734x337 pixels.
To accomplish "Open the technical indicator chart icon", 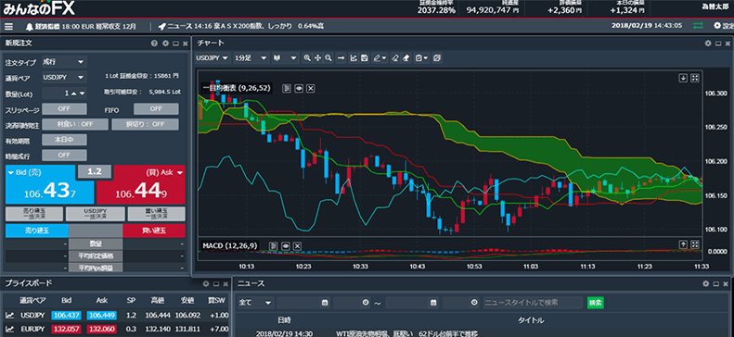I will click(354, 58).
